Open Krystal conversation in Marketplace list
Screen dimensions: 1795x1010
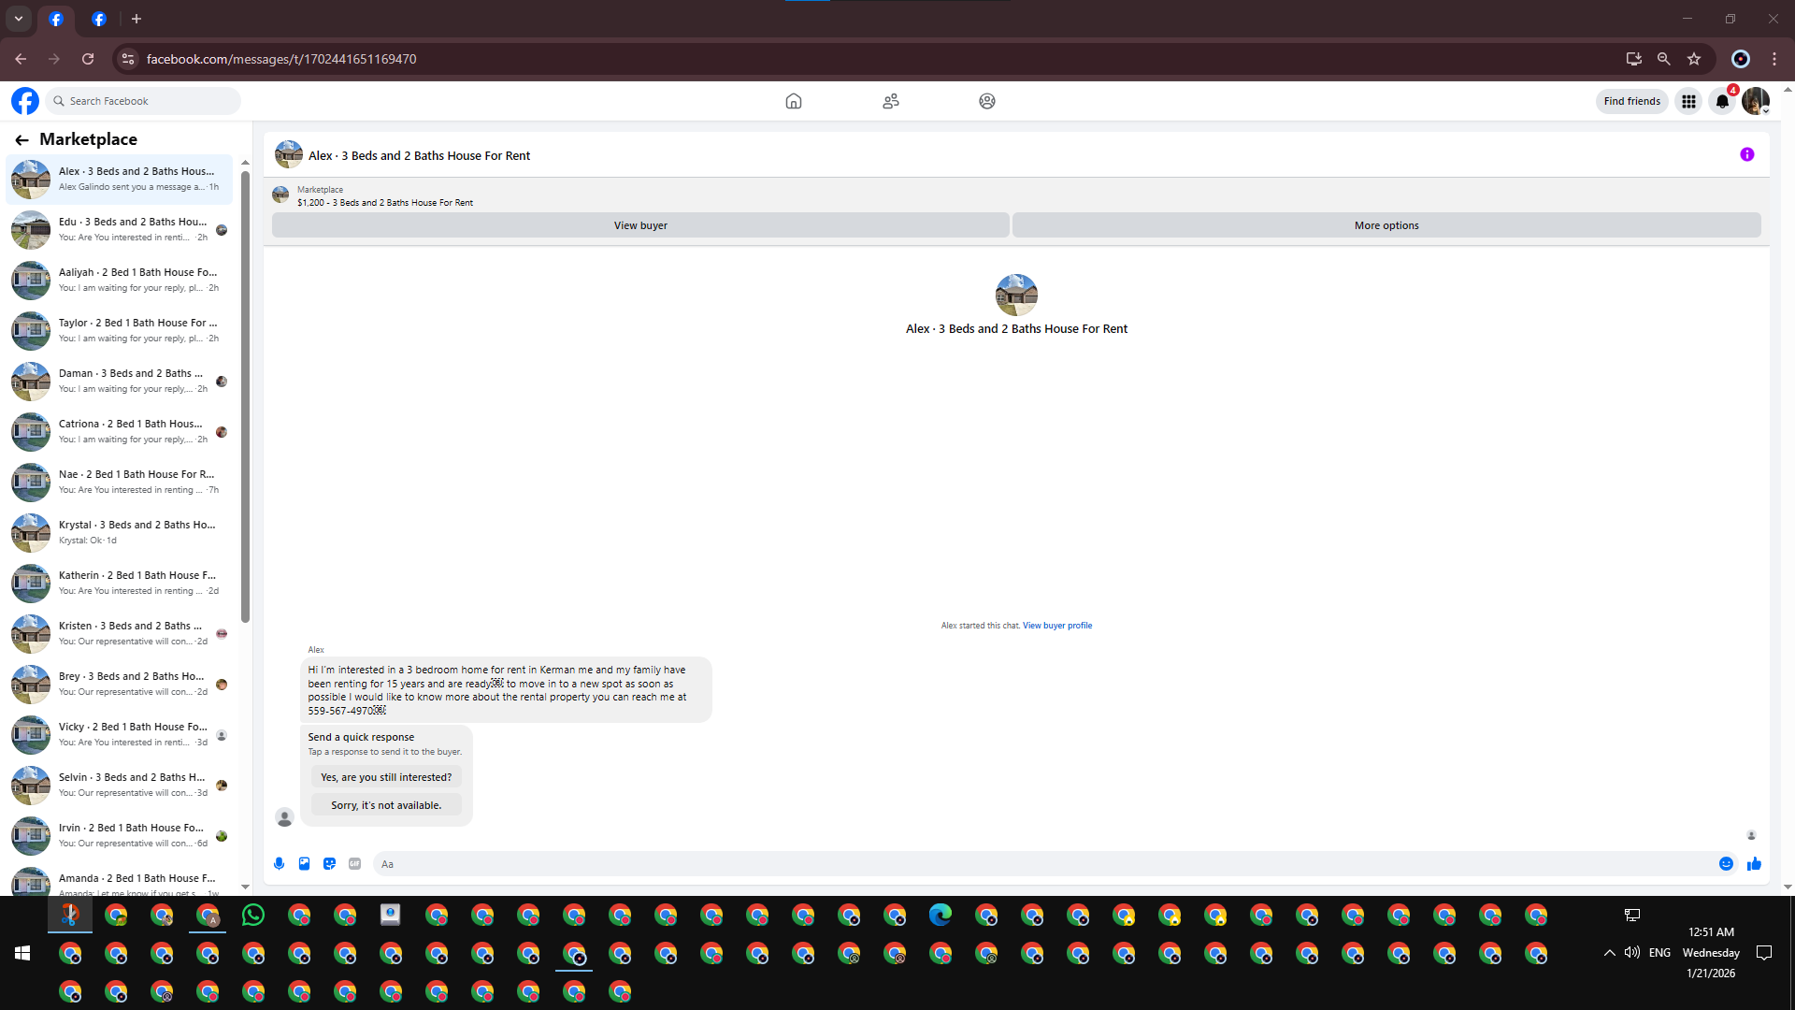pyautogui.click(x=120, y=533)
